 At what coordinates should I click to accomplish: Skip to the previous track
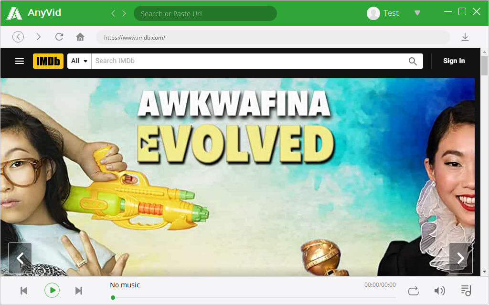coord(24,291)
